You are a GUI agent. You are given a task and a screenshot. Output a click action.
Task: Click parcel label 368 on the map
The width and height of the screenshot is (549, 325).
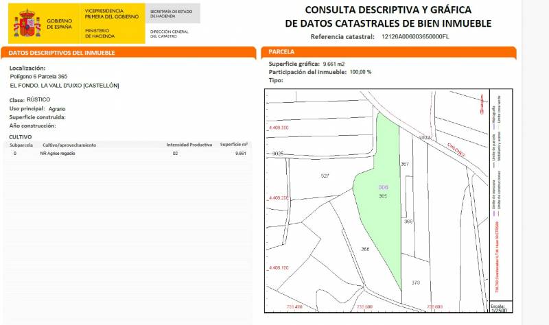408,221
